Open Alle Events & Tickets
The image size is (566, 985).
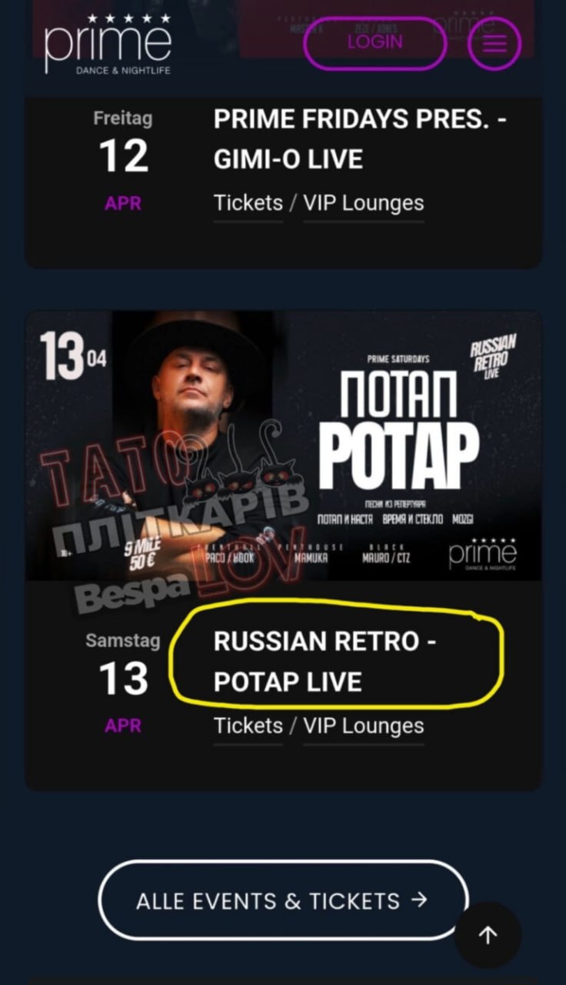click(282, 900)
